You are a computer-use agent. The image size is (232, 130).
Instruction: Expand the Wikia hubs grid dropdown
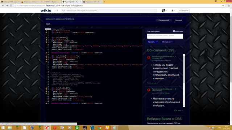pos(56,10)
